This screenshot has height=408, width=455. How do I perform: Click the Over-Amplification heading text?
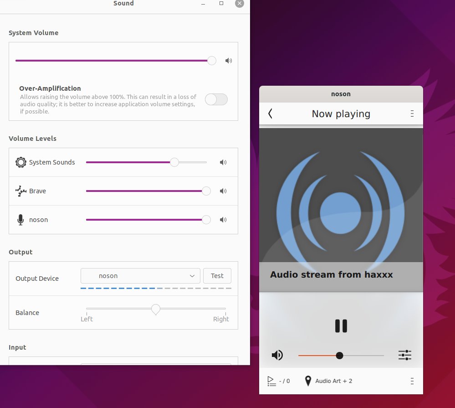(x=50, y=88)
